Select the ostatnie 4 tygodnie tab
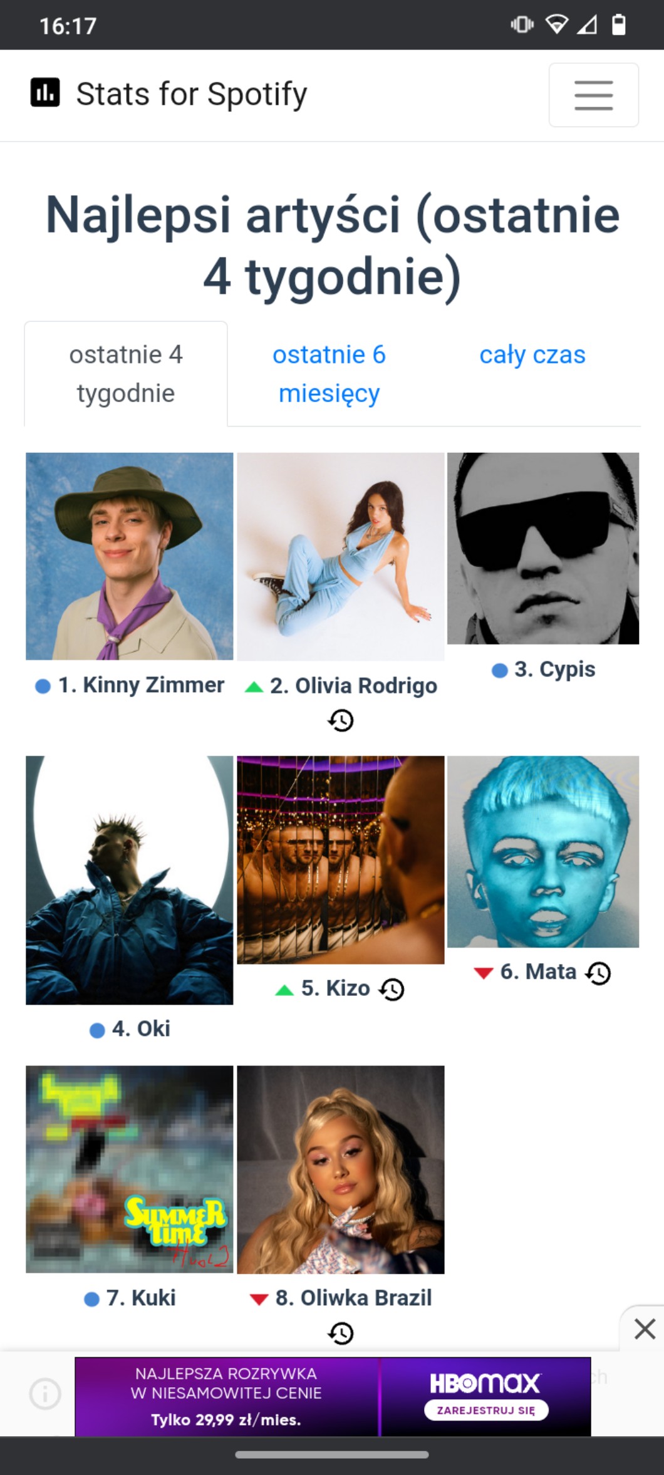 [x=126, y=374]
